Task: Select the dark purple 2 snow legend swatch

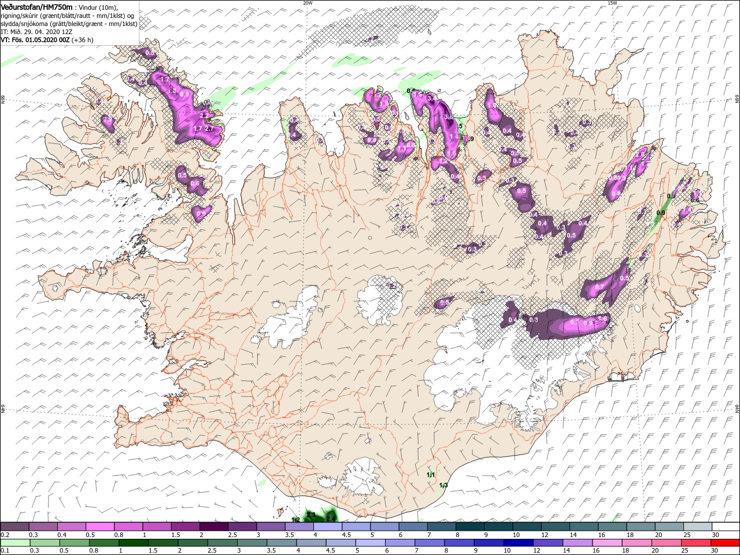Action: (x=213, y=527)
